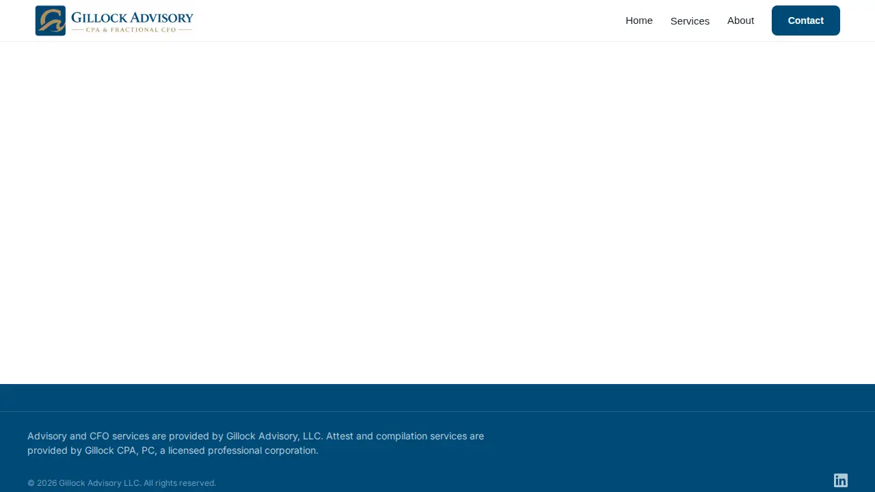Go to the Home page
The image size is (875, 492).
[639, 20]
